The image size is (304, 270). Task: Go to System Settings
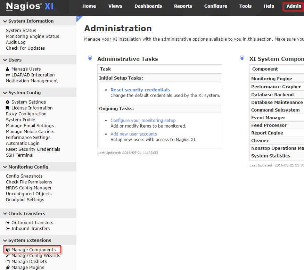29,102
